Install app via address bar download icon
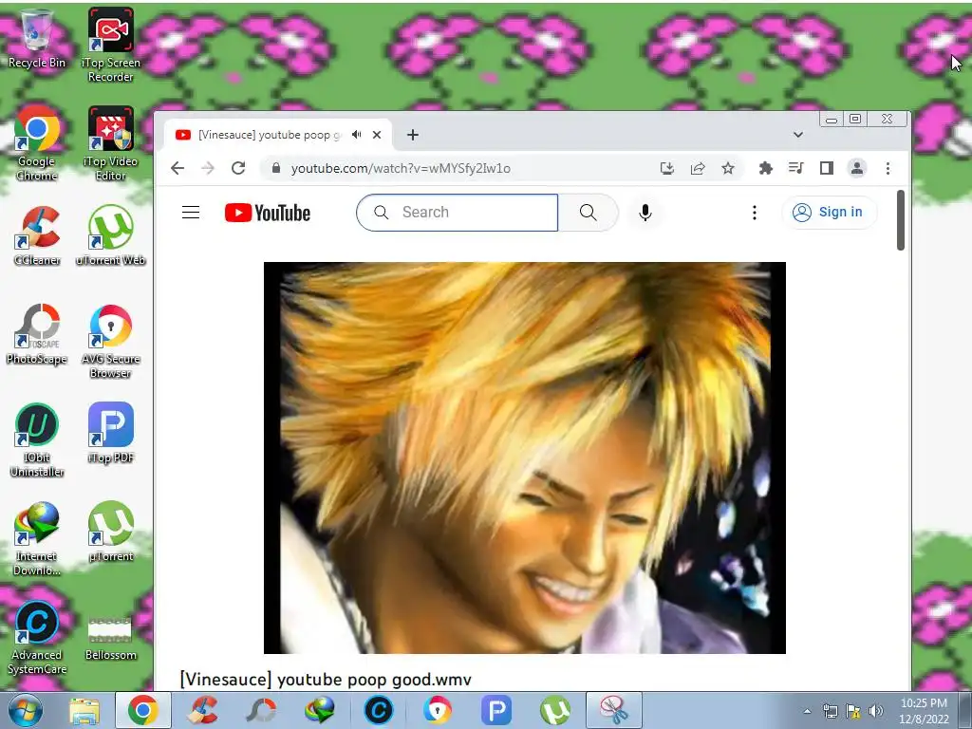Screen dimensions: 972x729 667,168
